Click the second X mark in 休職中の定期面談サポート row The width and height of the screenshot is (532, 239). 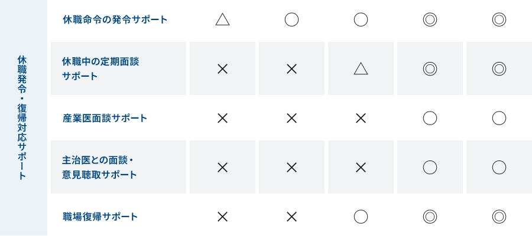291,68
